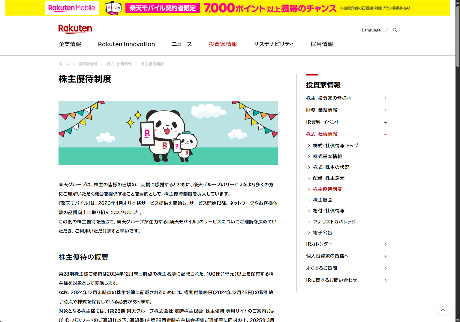Click the scroll-to-top arrow button
460x322 pixels.
pos(443,310)
